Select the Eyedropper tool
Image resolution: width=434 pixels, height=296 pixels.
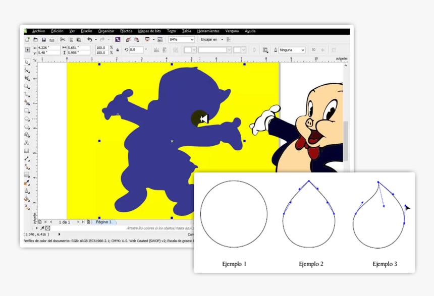[27, 183]
